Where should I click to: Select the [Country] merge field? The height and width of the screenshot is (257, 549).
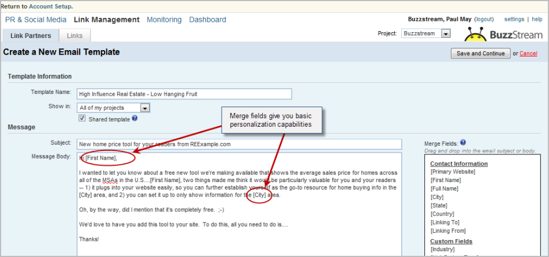click(x=442, y=214)
